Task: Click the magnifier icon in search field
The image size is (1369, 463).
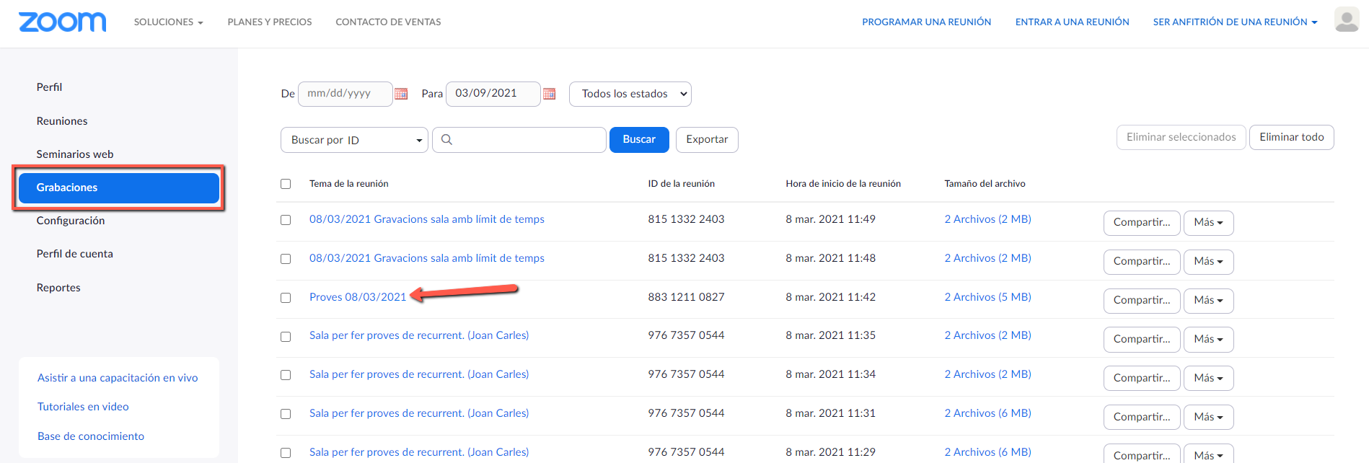Action: [x=446, y=140]
